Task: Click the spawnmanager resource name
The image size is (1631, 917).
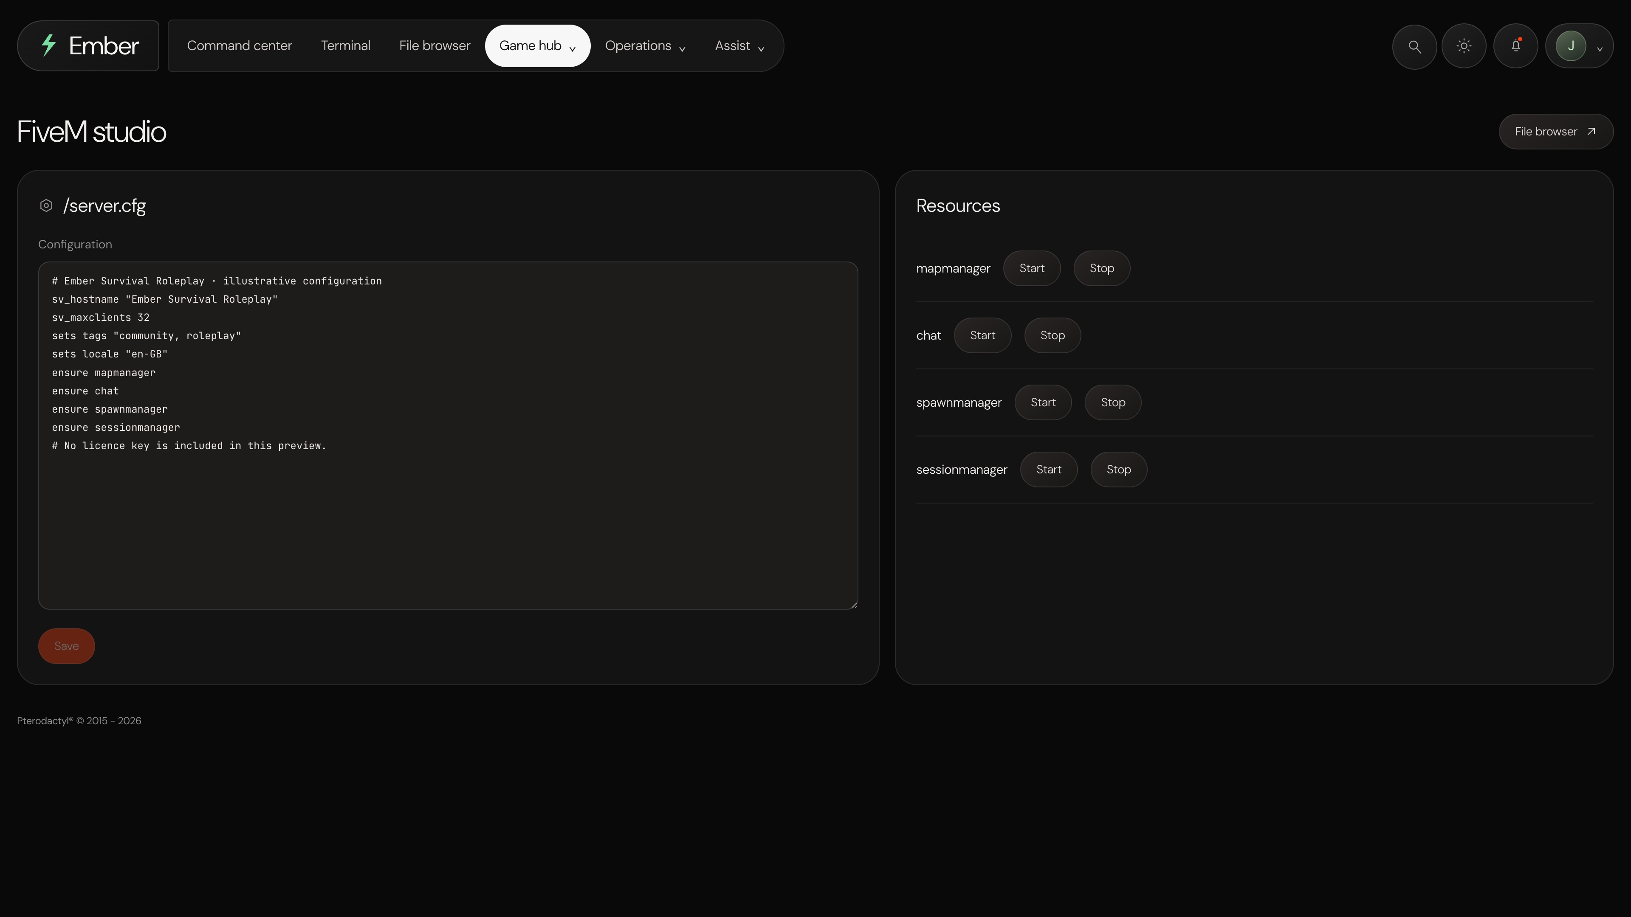Action: point(959,402)
